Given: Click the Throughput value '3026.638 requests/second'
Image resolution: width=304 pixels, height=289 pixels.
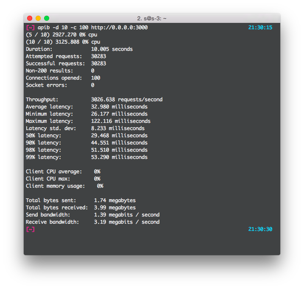Looking at the screenshot, I should coord(127,100).
